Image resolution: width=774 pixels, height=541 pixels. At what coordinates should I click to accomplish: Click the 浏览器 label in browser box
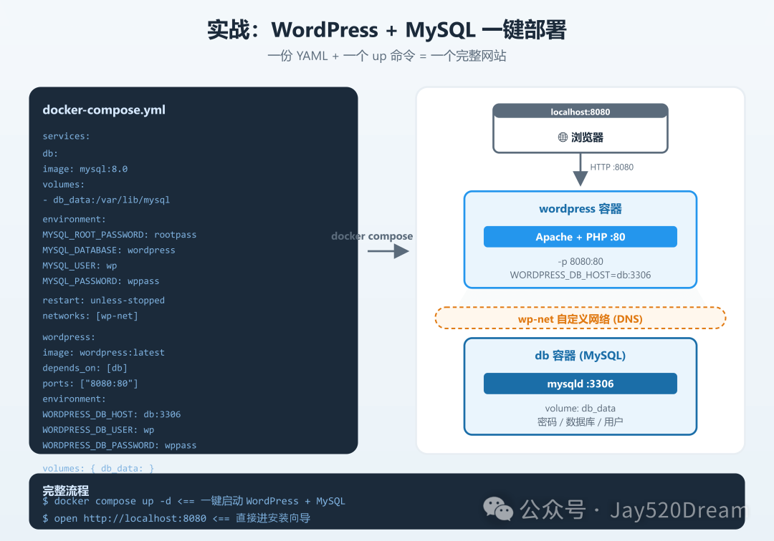[587, 137]
